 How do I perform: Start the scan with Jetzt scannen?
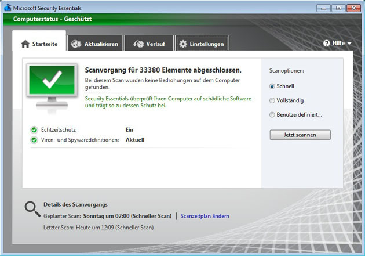(x=300, y=135)
